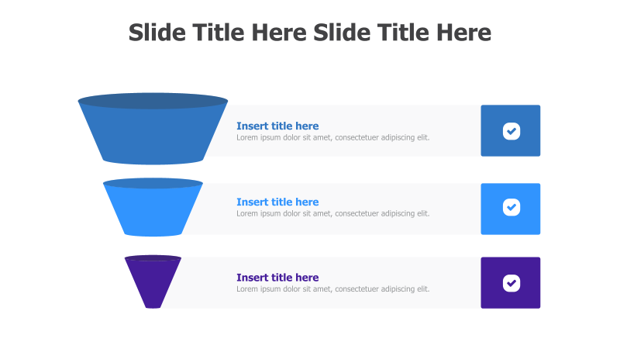Click the checkmark icon in purple box

pyautogui.click(x=511, y=283)
